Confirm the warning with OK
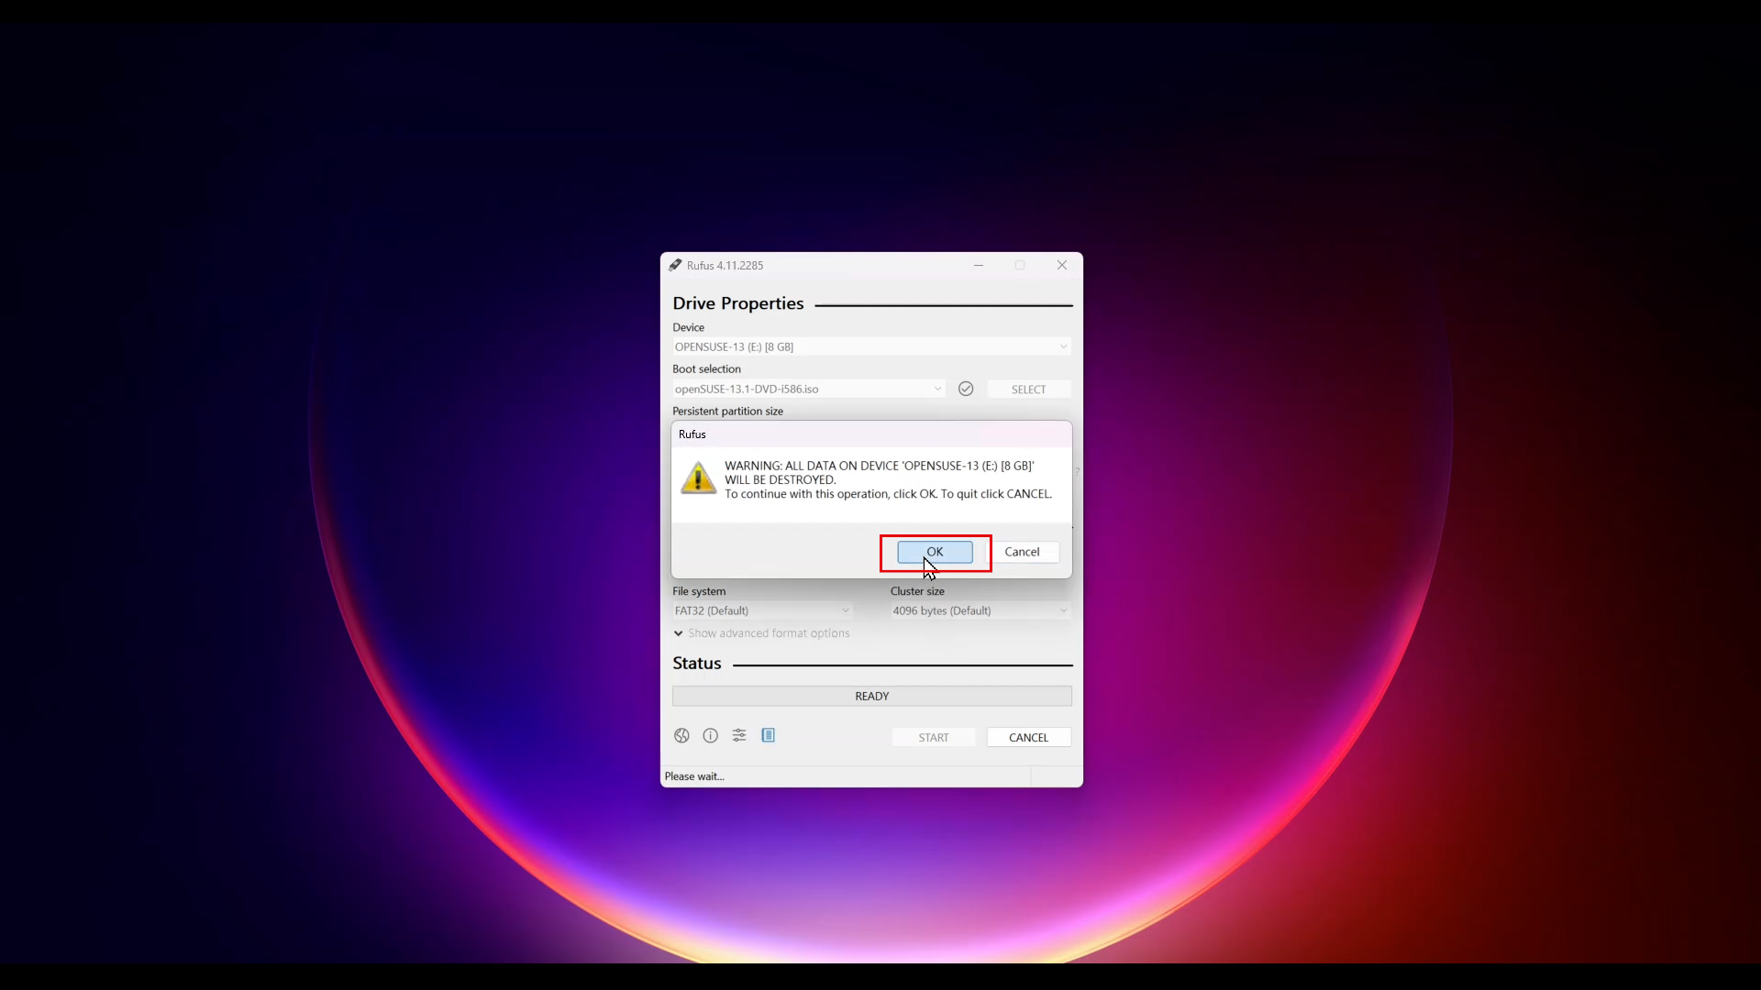The width and height of the screenshot is (1761, 990). (935, 552)
